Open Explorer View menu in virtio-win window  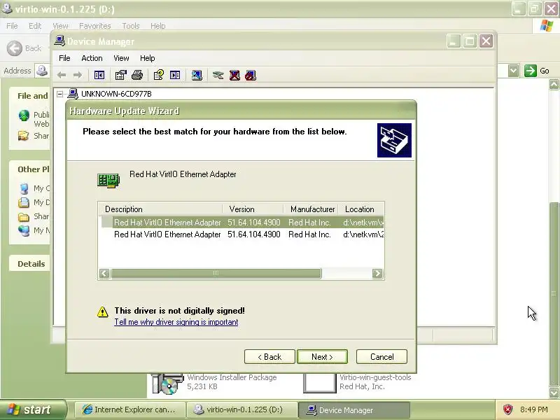(60, 26)
